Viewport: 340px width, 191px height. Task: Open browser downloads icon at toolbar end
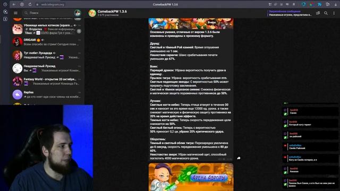(335, 4)
